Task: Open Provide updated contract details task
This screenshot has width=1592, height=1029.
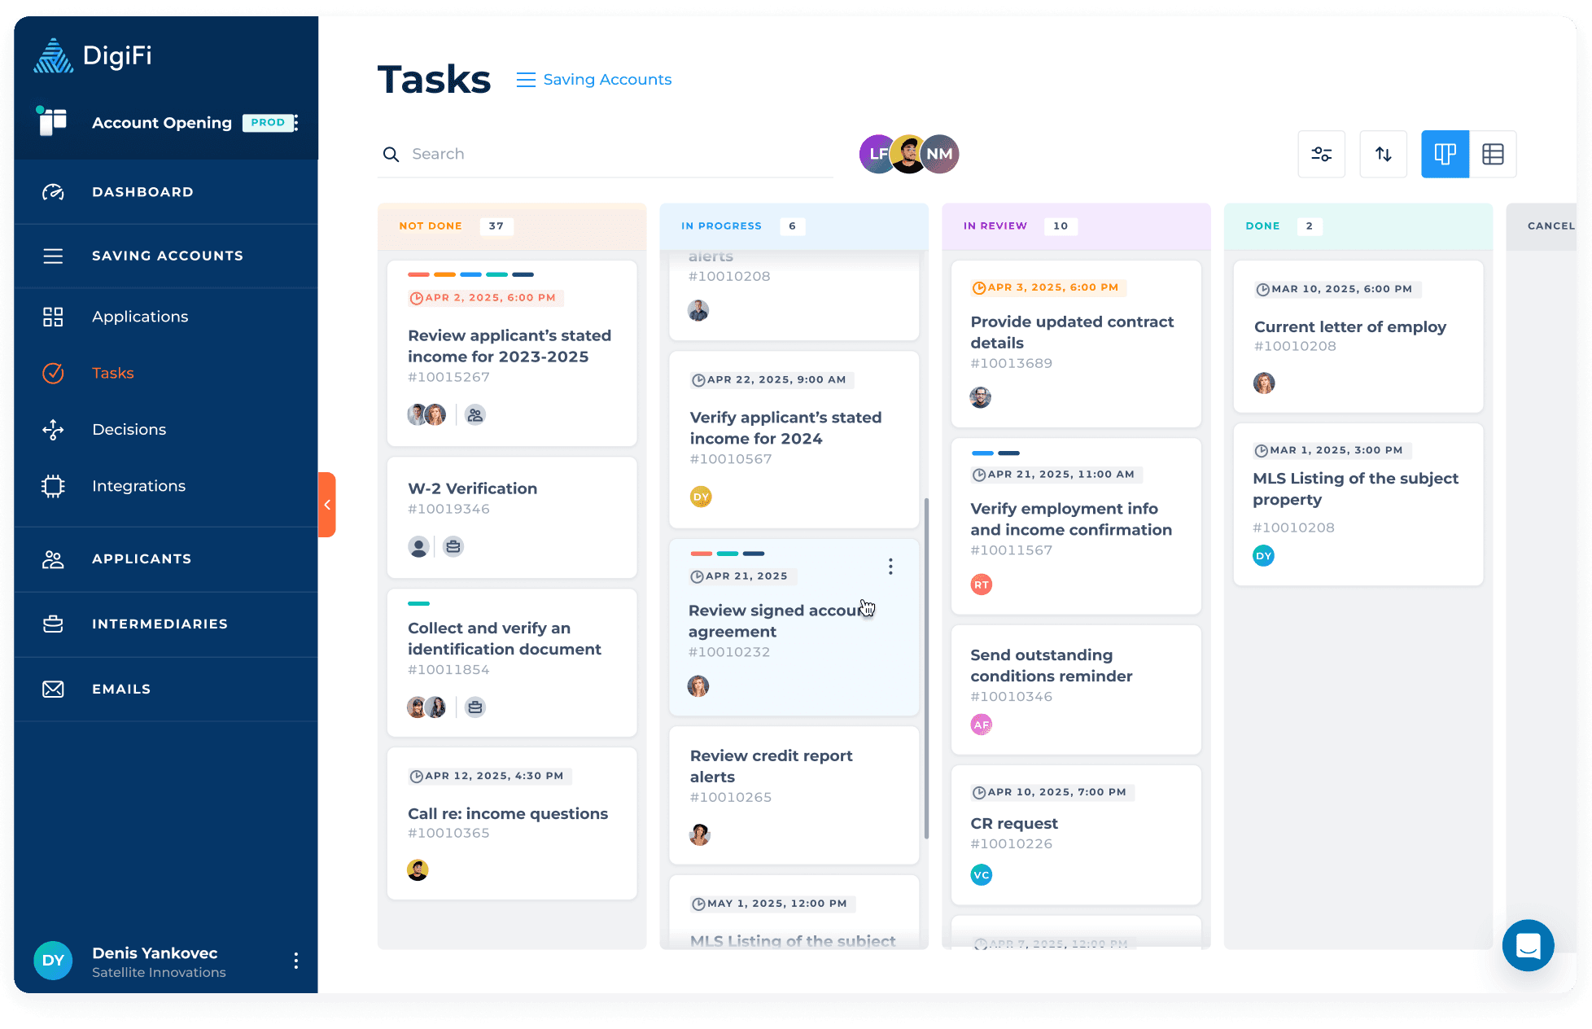Action: (x=1076, y=344)
